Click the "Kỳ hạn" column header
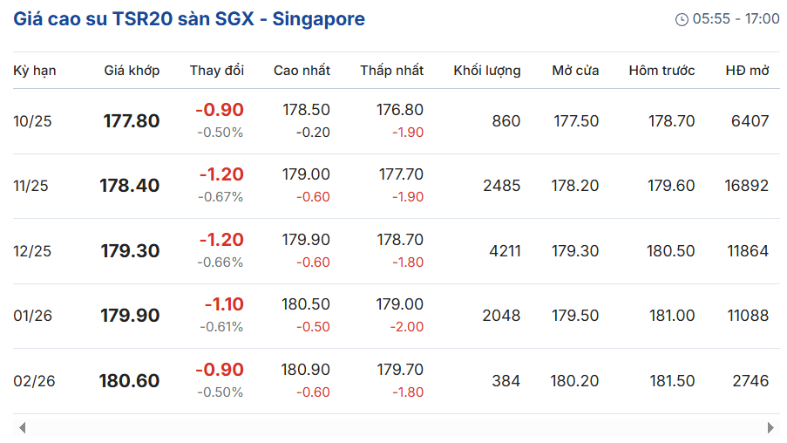This screenshot has height=443, width=787. (35, 71)
